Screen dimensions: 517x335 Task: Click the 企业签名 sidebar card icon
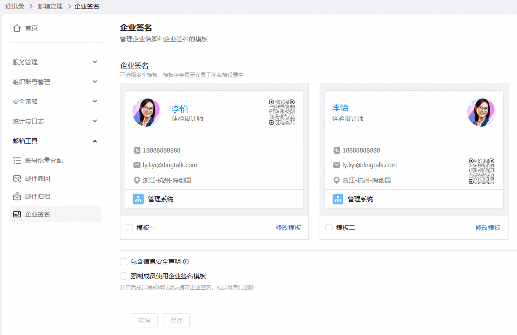(x=17, y=214)
